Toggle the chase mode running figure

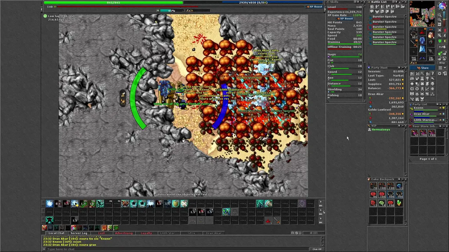(x=444, y=35)
